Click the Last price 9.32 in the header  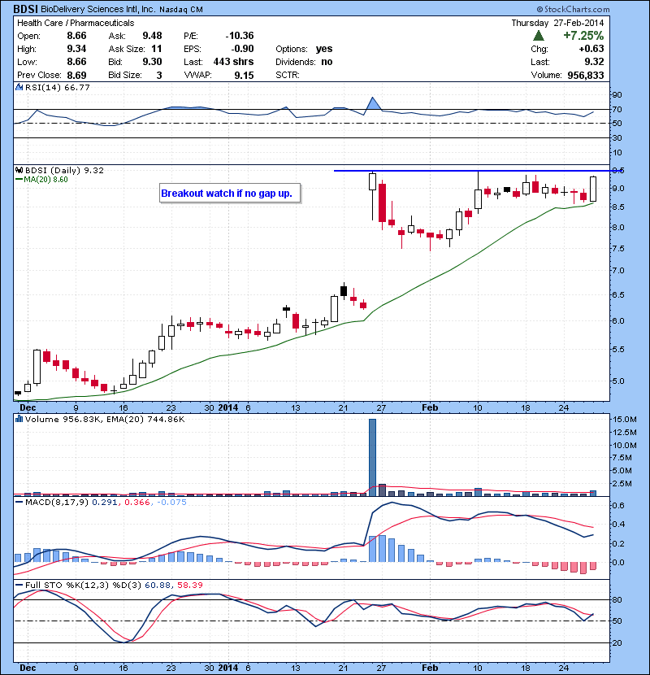594,62
